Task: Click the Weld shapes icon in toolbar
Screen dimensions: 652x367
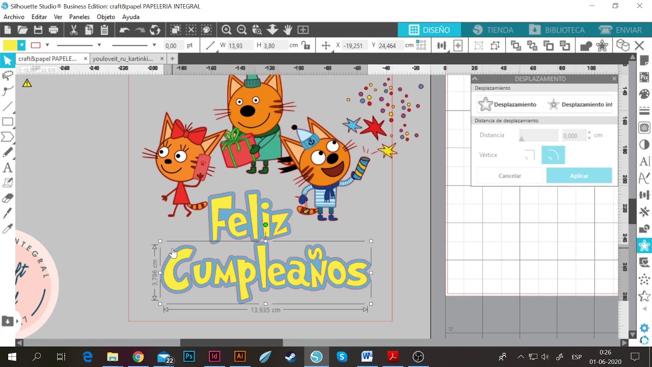Action: coord(586,45)
